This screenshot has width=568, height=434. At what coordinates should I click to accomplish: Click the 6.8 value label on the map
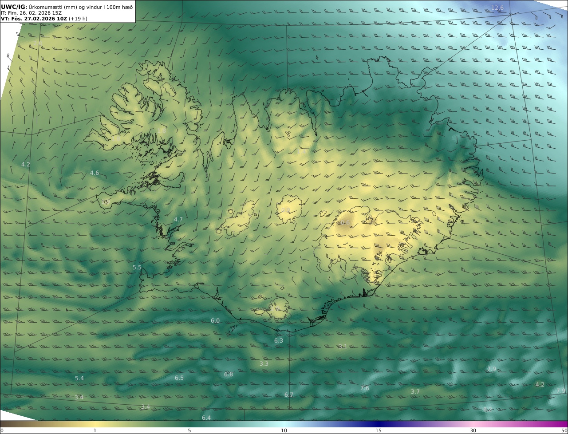(x=229, y=374)
